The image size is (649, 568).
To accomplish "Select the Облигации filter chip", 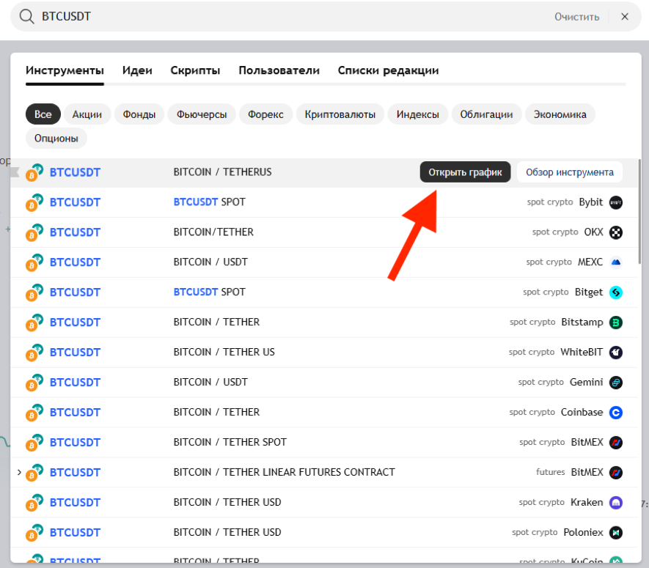I will pyautogui.click(x=486, y=114).
